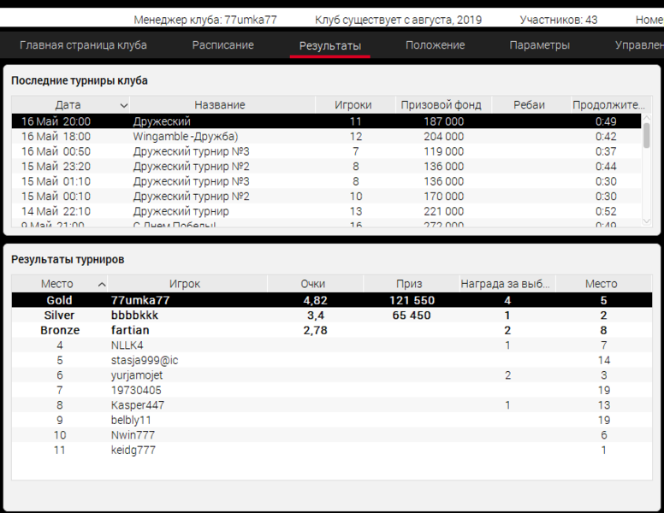Go to the Параметры tab

(x=539, y=45)
